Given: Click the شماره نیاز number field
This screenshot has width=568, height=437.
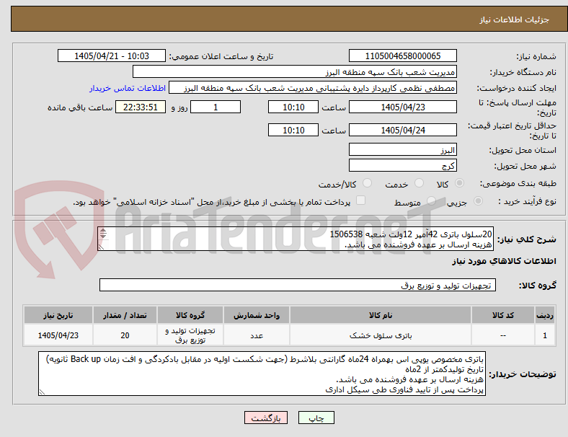Looking at the screenshot, I should [x=402, y=56].
